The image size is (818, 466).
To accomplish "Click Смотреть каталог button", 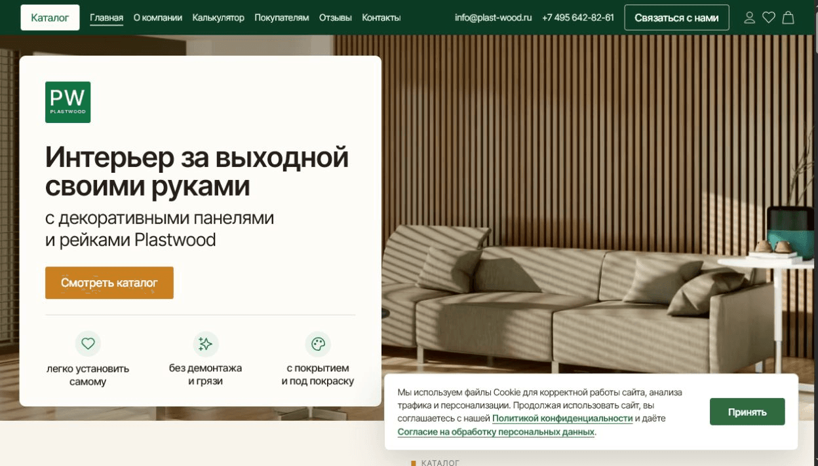I will (109, 283).
